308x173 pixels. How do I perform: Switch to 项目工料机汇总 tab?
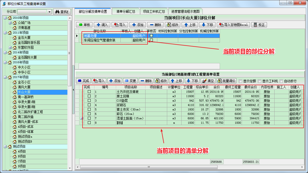(154, 11)
